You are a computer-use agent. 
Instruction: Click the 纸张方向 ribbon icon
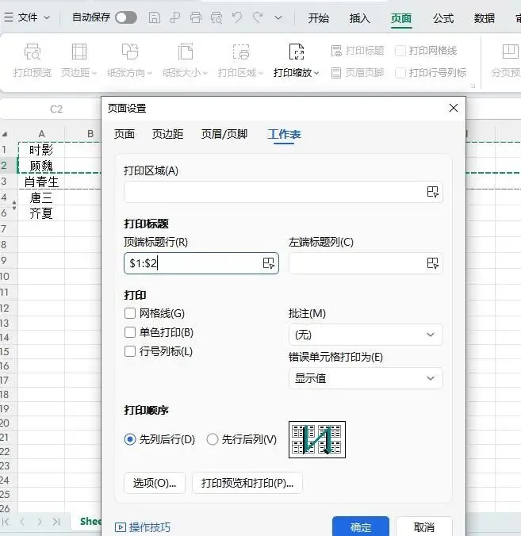[130, 52]
